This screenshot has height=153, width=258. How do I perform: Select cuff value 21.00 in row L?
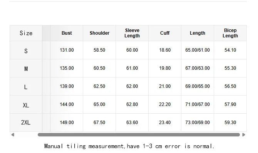click(165, 86)
